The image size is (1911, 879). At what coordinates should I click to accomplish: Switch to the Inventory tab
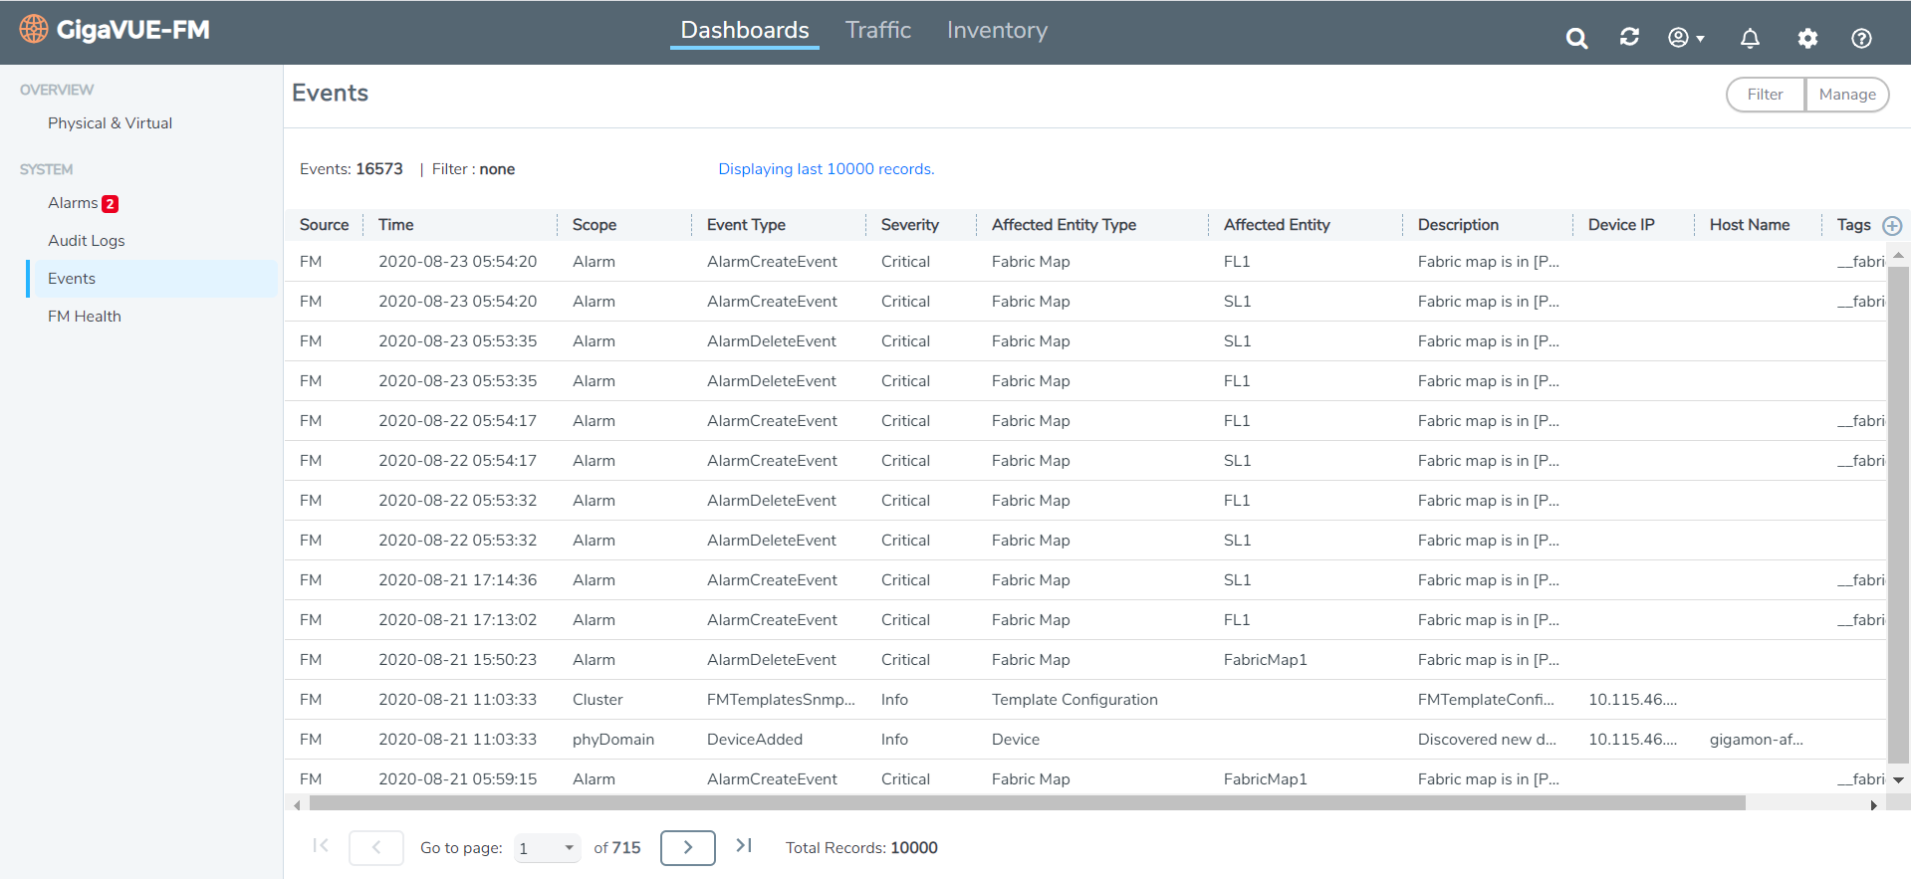[997, 30]
